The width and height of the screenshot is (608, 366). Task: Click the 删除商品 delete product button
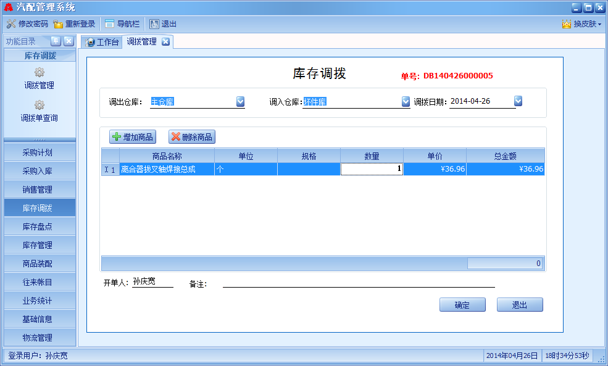tap(192, 137)
